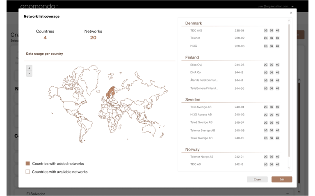
Task: Select the Telenor Sverige AB network name
Action: (x=203, y=131)
